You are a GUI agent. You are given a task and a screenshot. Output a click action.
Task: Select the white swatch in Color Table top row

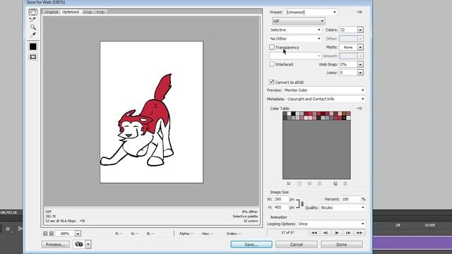coord(289,114)
